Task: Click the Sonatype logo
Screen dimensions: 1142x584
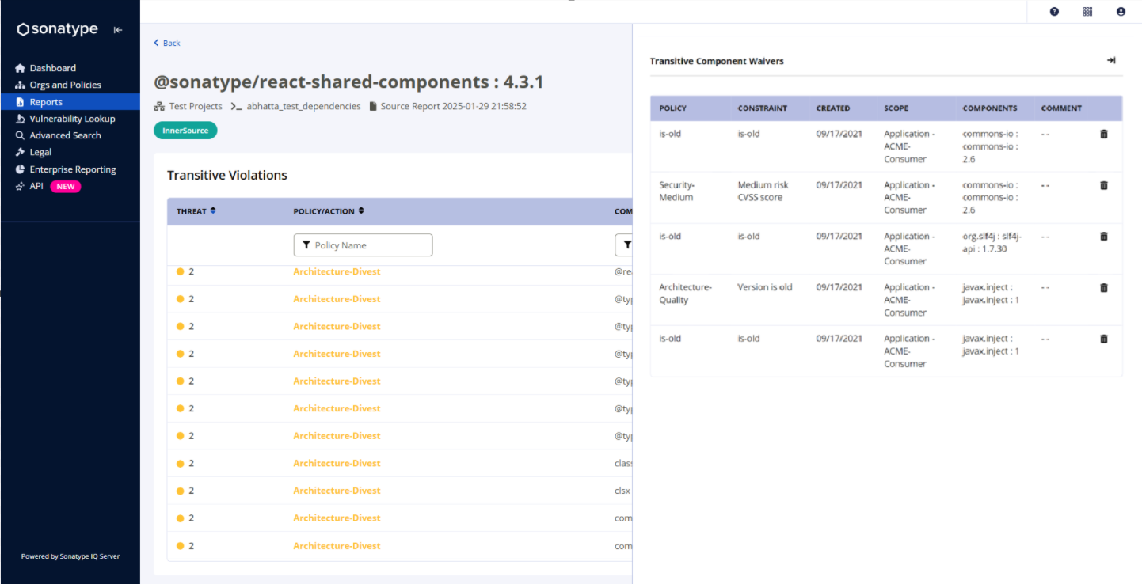Action: 58,29
